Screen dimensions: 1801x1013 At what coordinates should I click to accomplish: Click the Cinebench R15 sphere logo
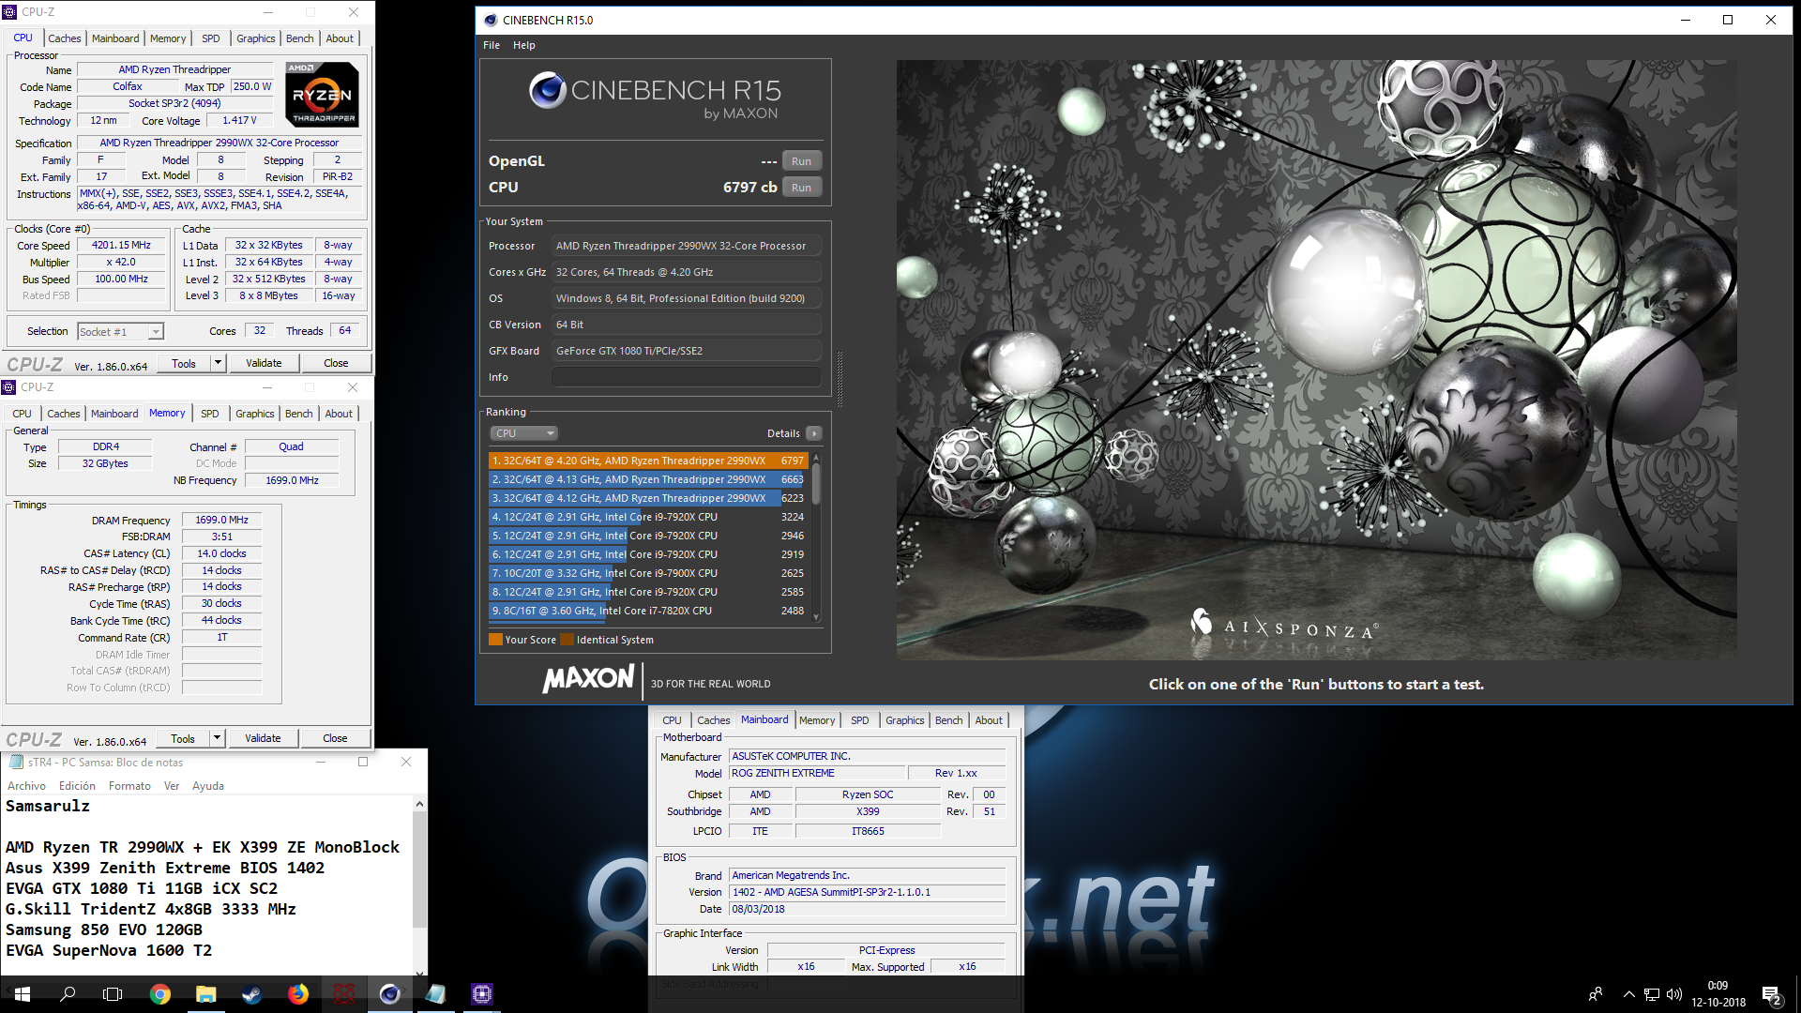(x=547, y=90)
